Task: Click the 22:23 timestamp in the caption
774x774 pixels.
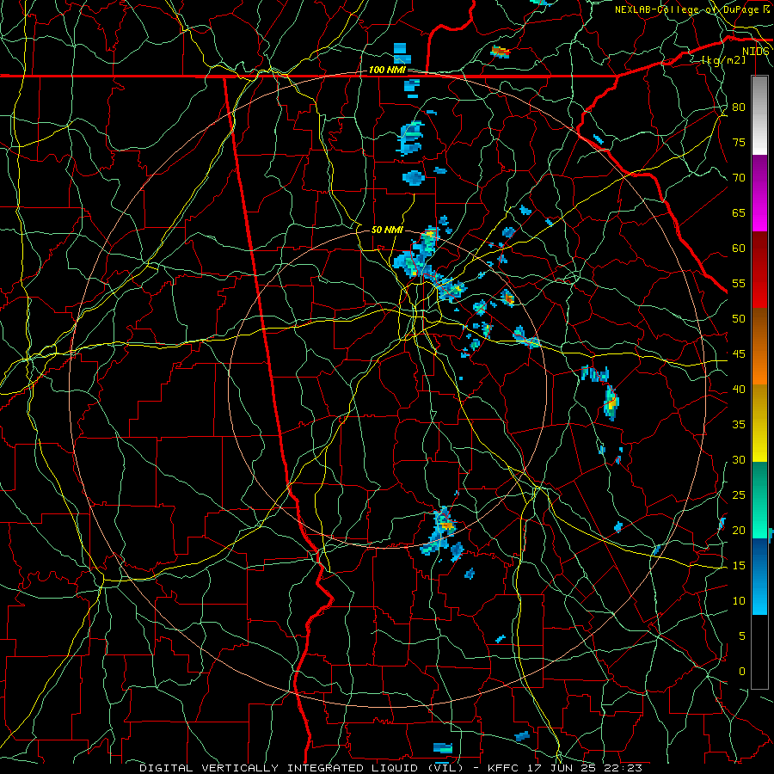Action: pyautogui.click(x=623, y=768)
